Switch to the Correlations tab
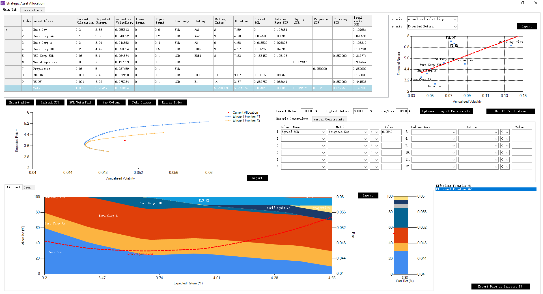This screenshot has width=543, height=294. tap(32, 10)
